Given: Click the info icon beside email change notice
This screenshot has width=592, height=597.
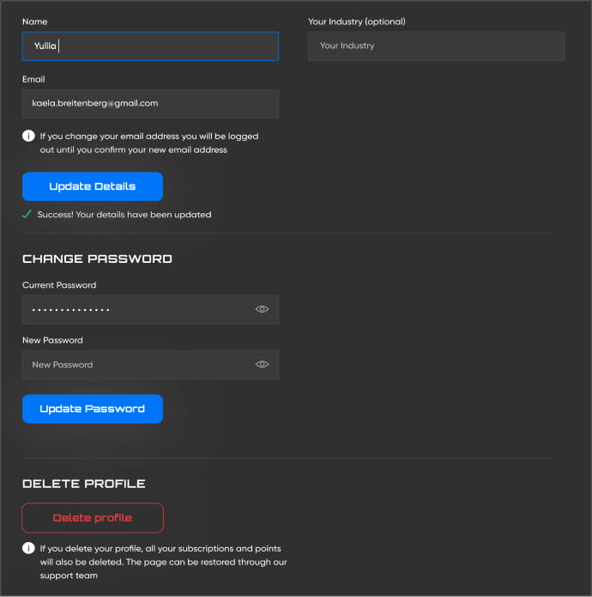Looking at the screenshot, I should pos(28,136).
